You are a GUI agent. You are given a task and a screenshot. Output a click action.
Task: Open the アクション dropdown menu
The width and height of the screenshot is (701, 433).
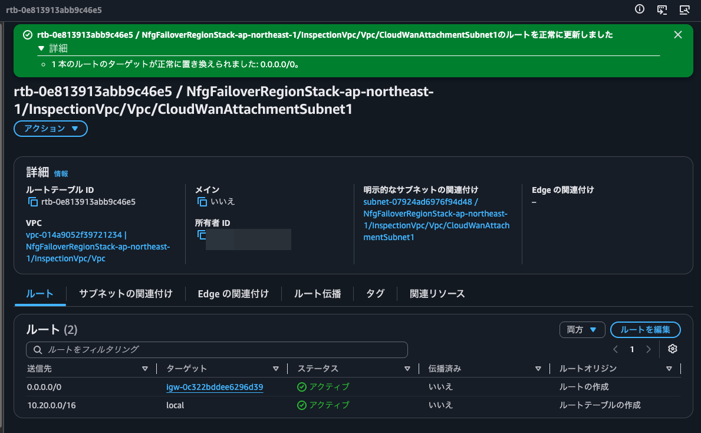tap(51, 129)
